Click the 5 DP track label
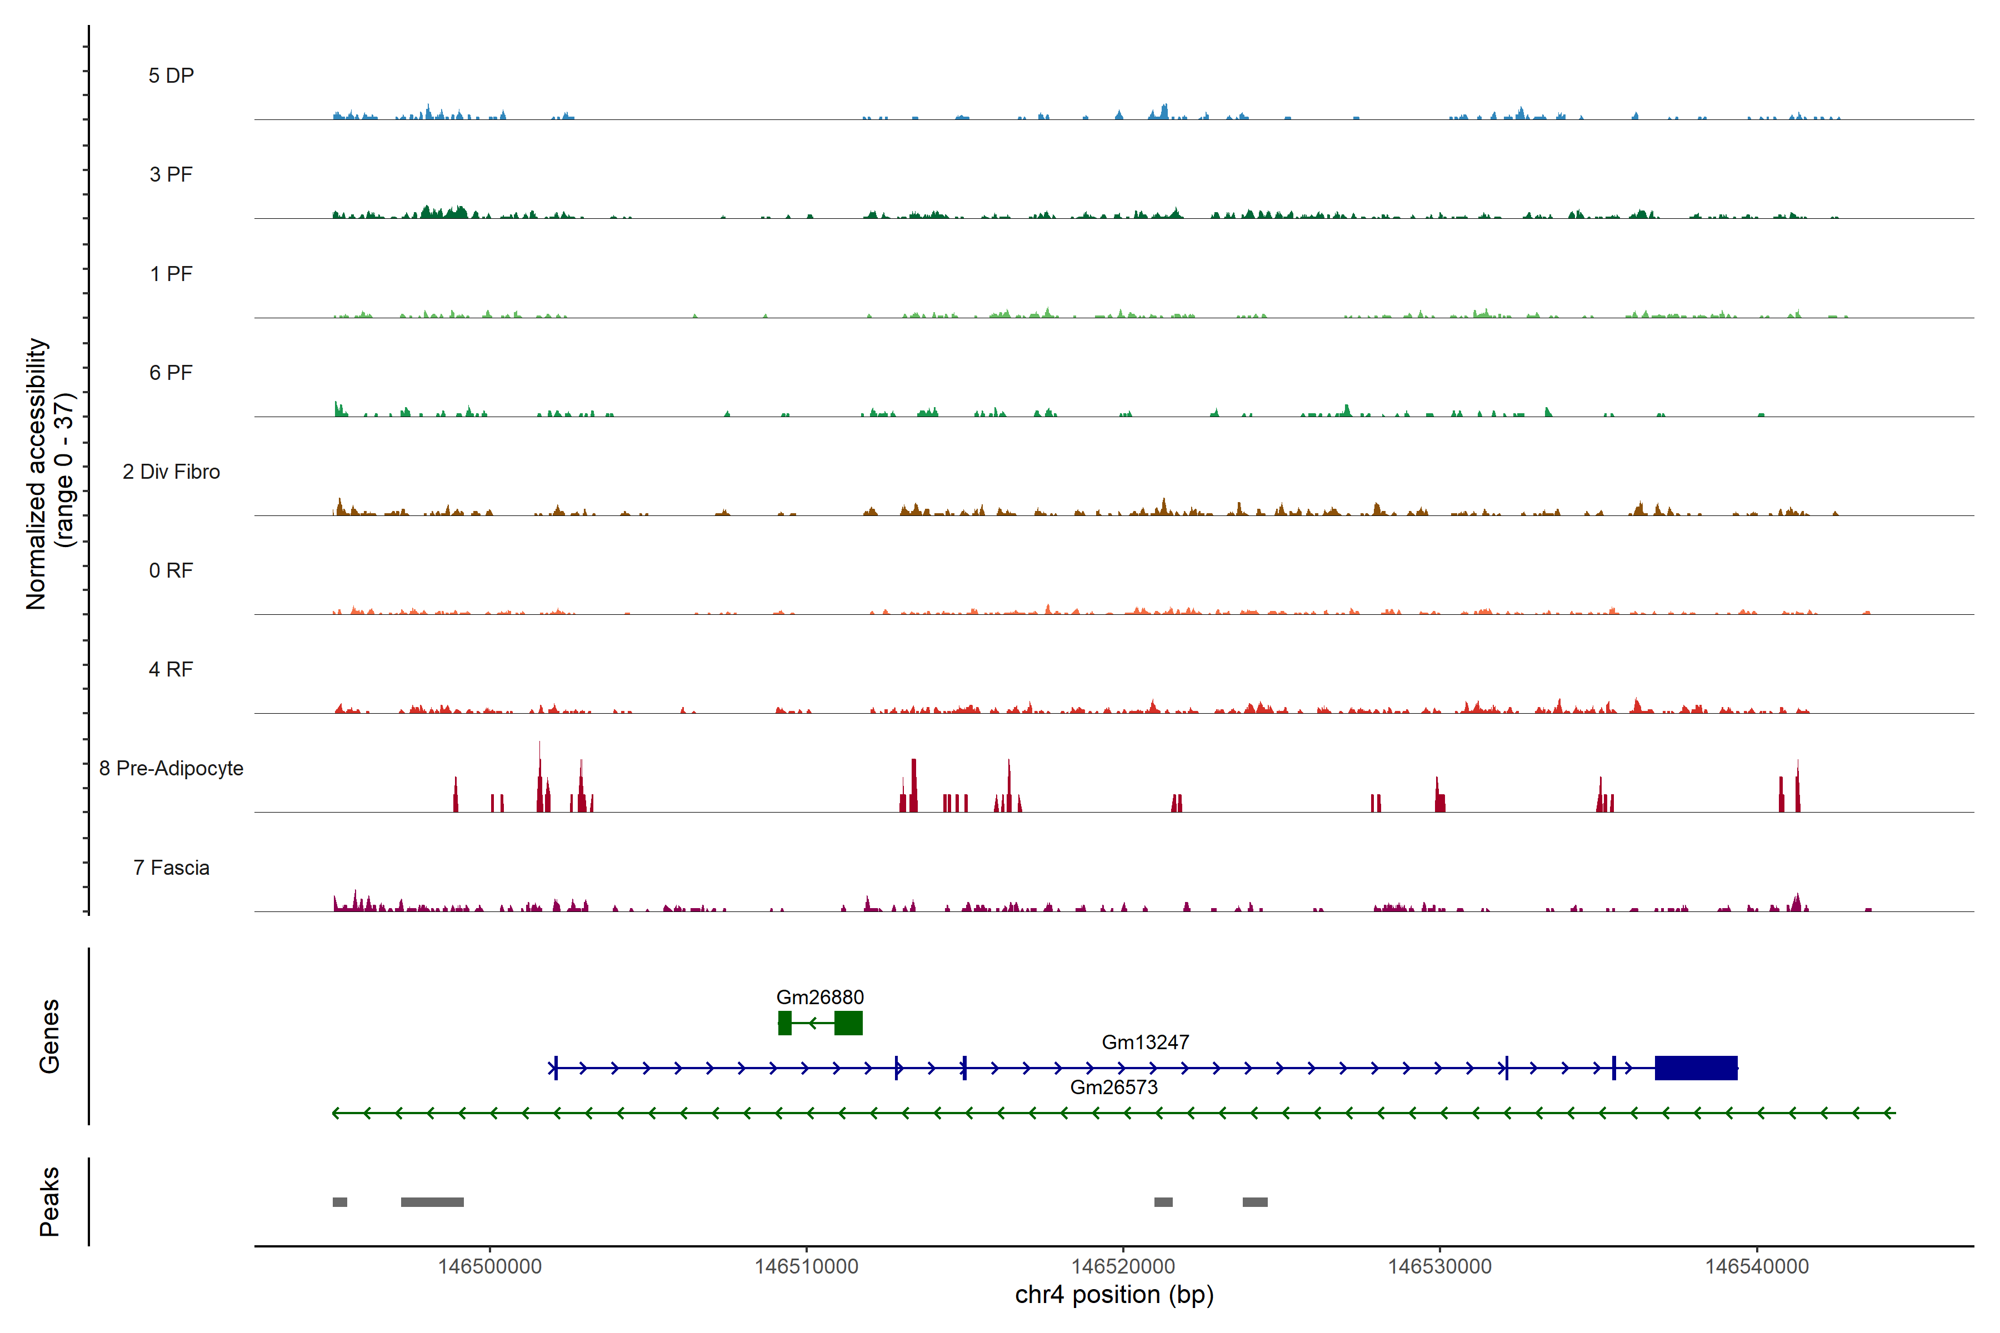 point(171,76)
